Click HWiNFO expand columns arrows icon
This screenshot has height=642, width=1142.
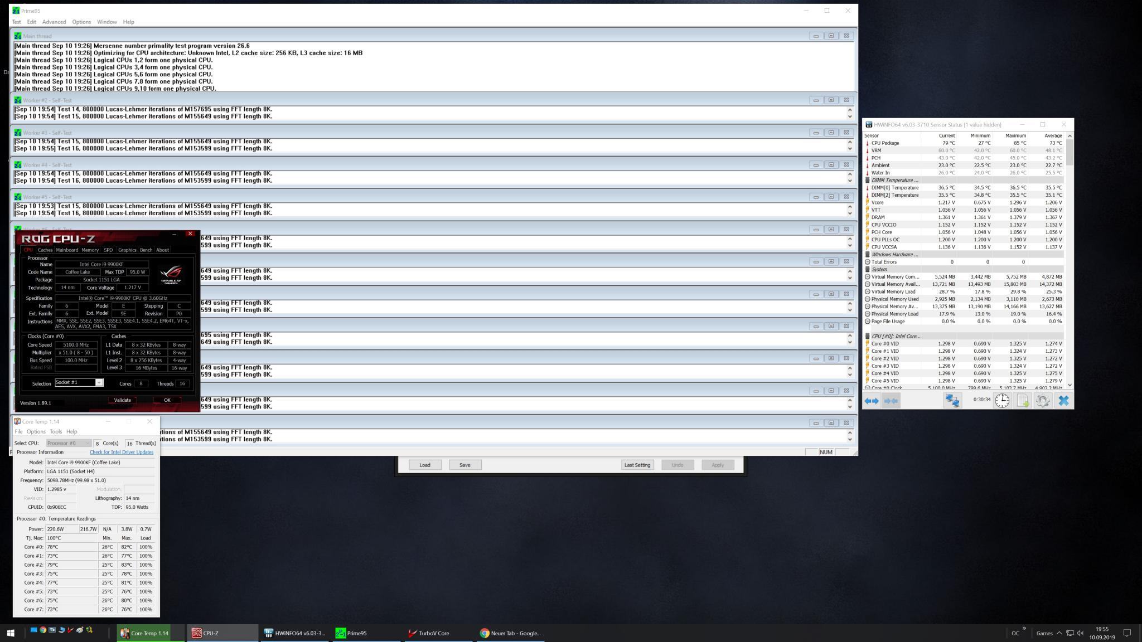pos(872,401)
